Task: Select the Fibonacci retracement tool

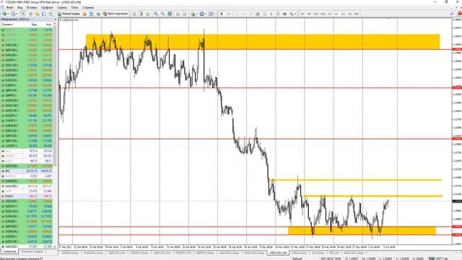Action: pyautogui.click(x=265, y=14)
